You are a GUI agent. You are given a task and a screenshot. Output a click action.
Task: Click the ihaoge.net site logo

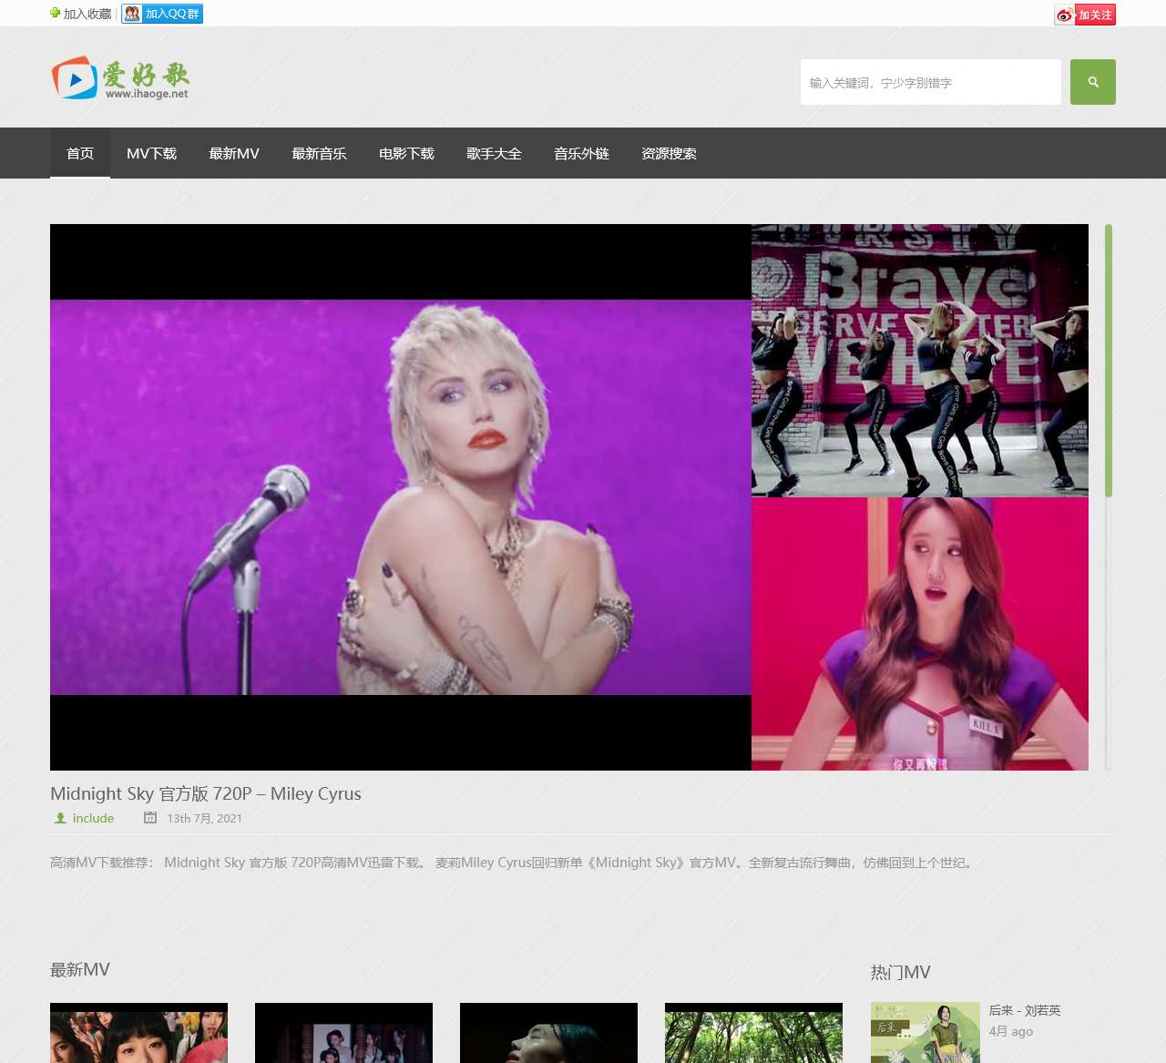click(x=120, y=79)
